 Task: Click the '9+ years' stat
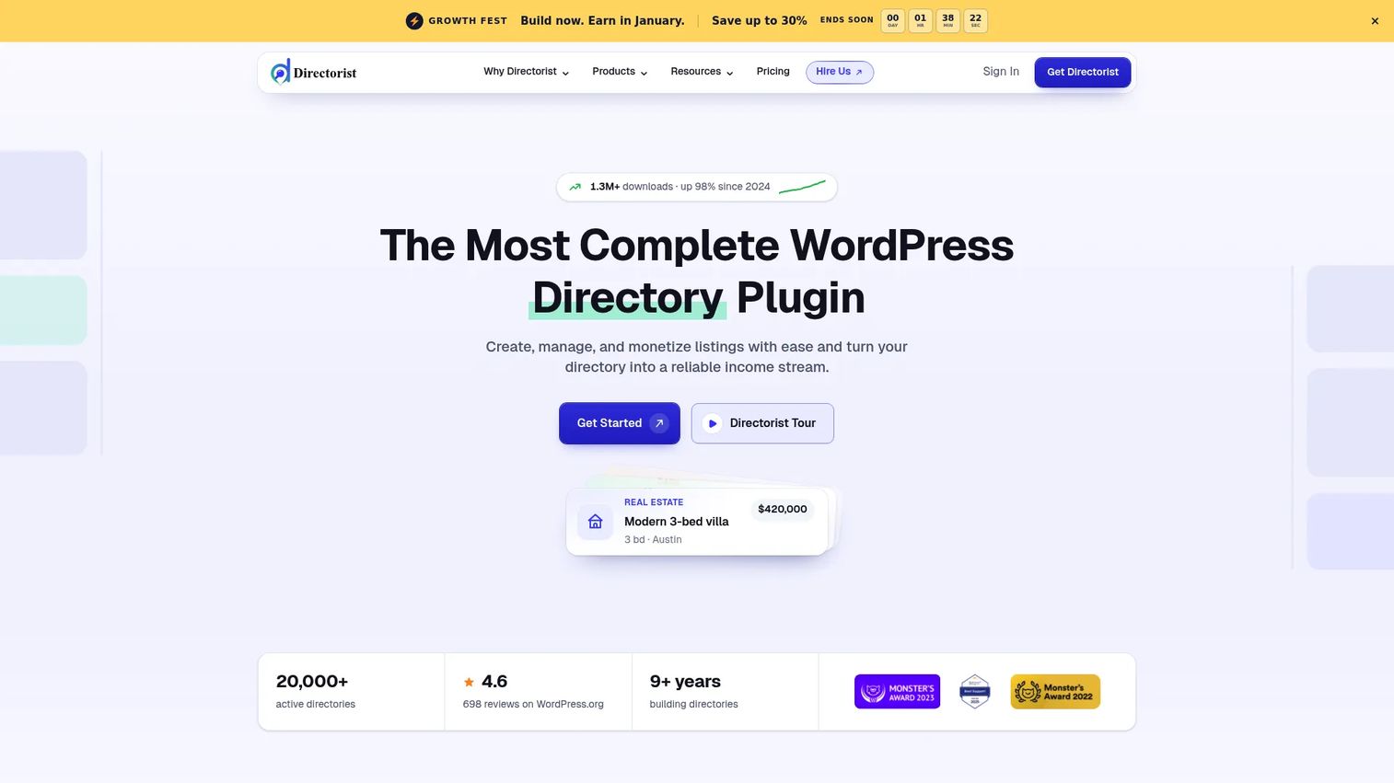click(x=685, y=682)
